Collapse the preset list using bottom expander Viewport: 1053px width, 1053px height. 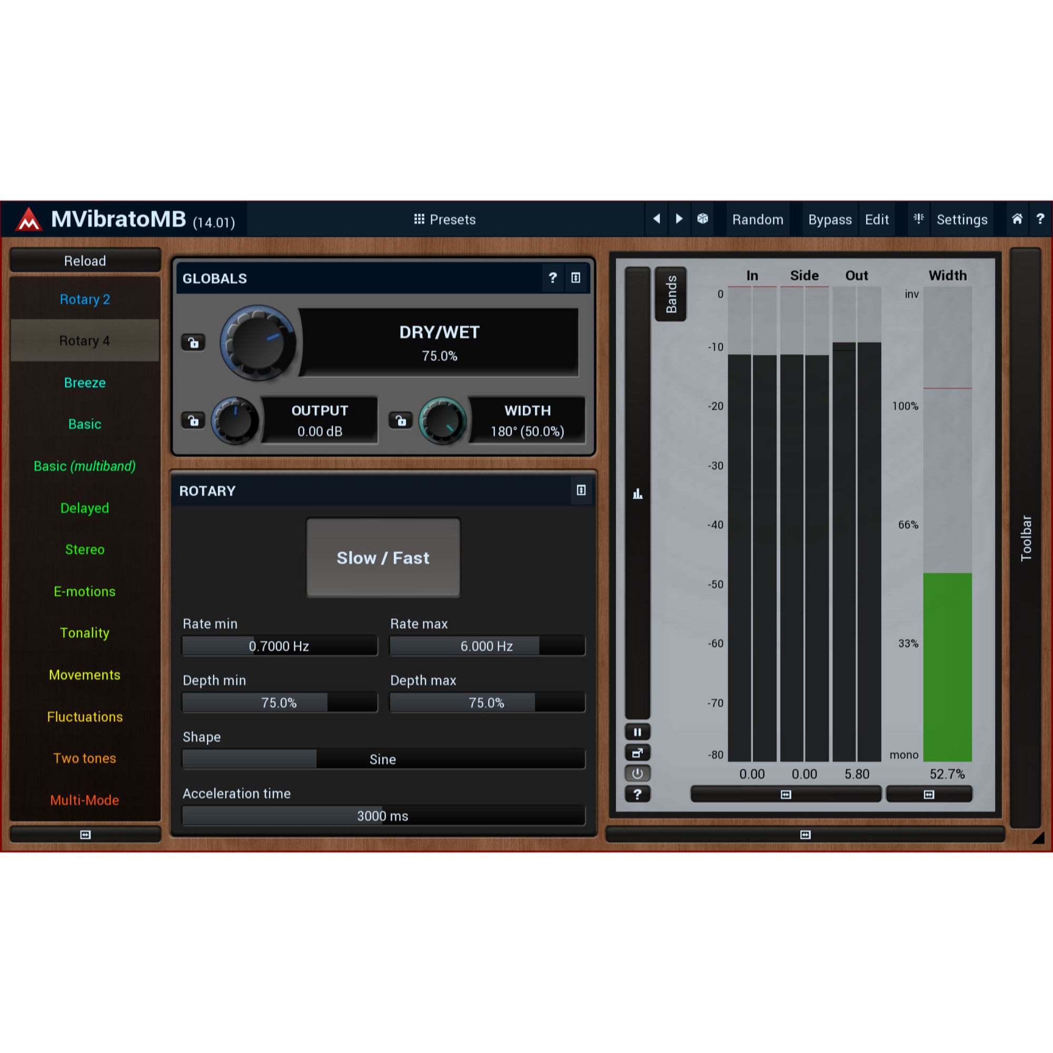85,835
